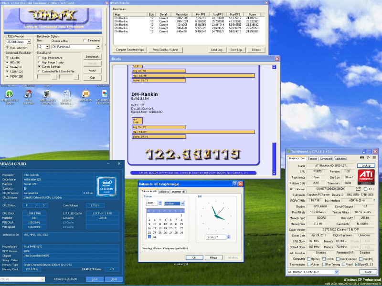Toggle the UEFI checkbox in GPU-Z
Screen dimensions: 382x286
tap(365, 189)
